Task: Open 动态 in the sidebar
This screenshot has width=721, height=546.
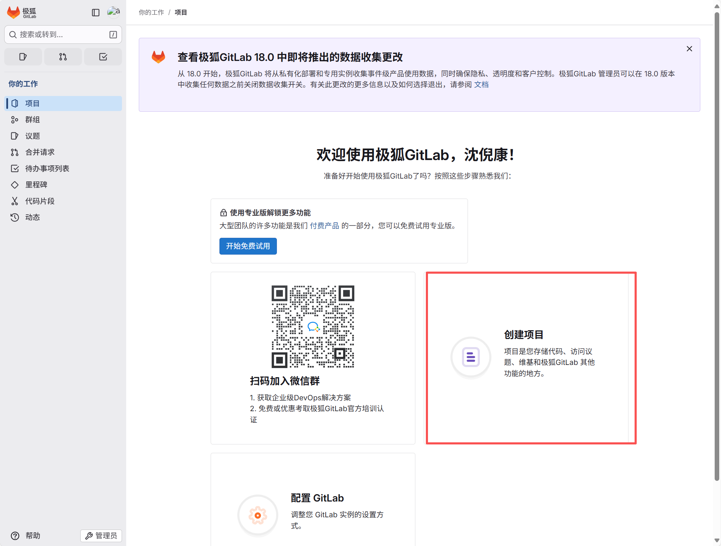Action: 63,217
